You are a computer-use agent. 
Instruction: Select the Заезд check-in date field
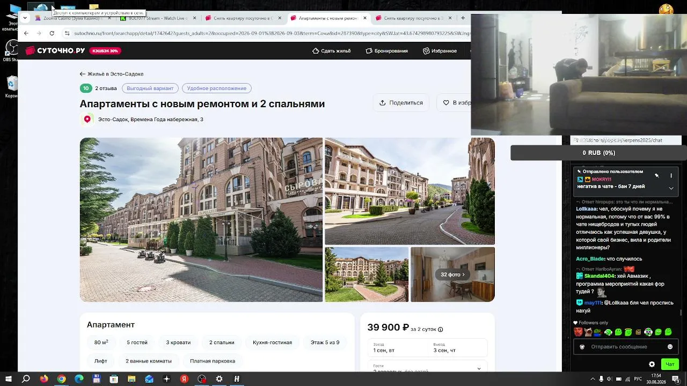(398, 347)
